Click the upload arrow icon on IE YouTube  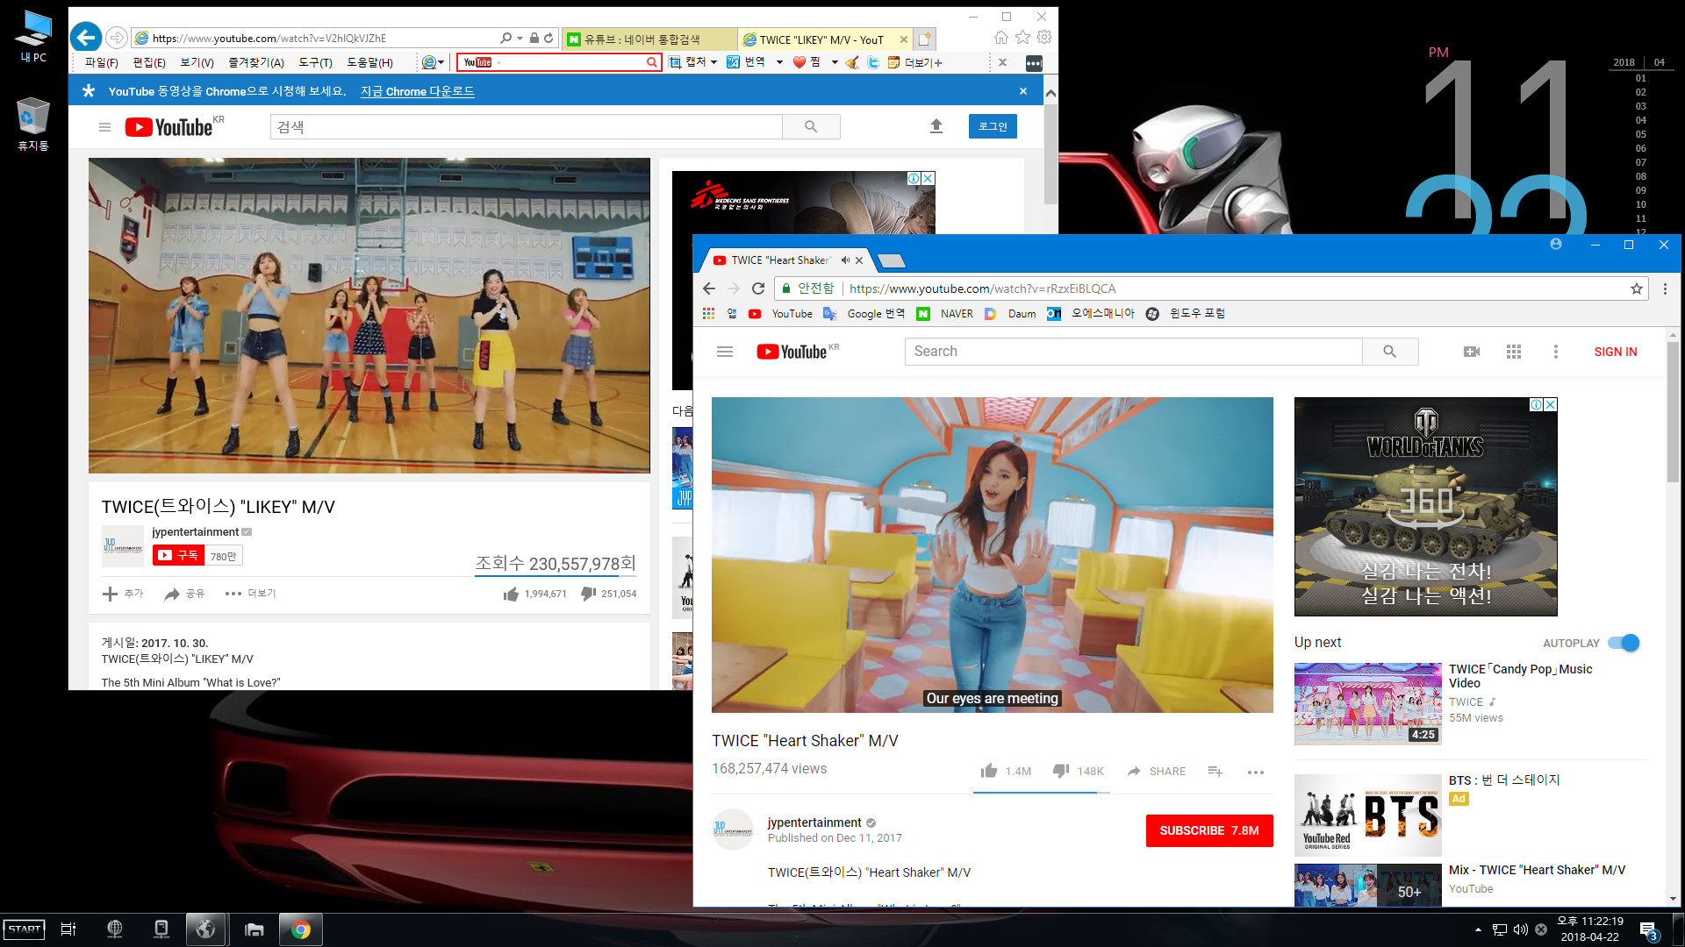click(936, 126)
